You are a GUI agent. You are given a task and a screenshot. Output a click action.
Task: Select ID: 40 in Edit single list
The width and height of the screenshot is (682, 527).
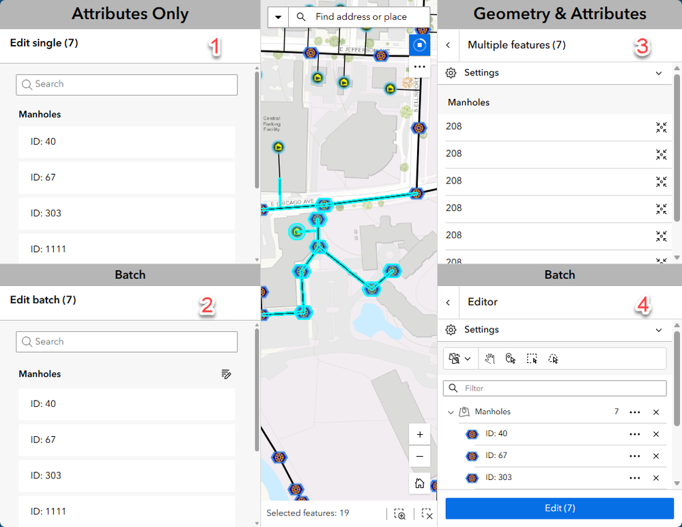point(126,142)
